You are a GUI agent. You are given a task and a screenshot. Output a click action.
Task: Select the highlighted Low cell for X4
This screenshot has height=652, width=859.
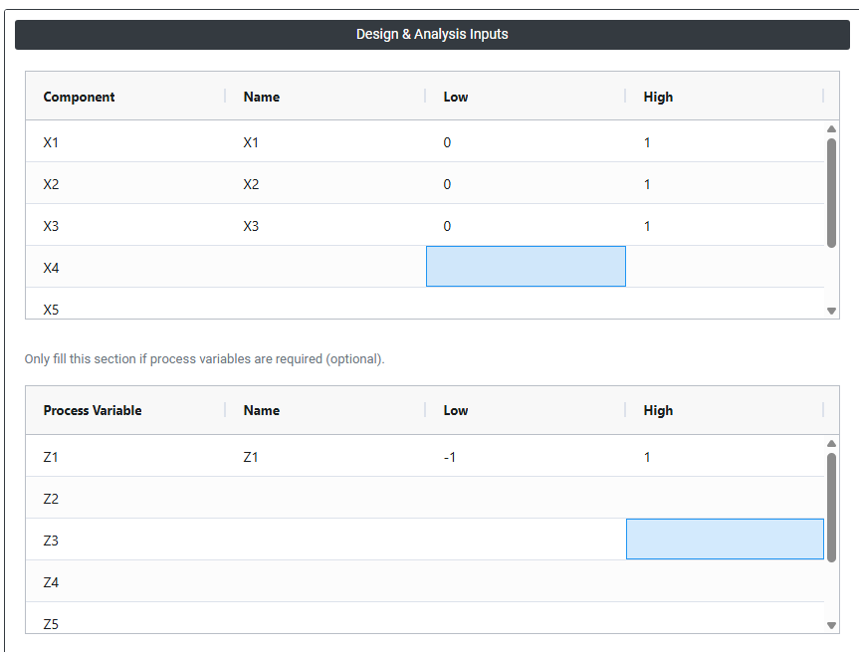point(525,267)
